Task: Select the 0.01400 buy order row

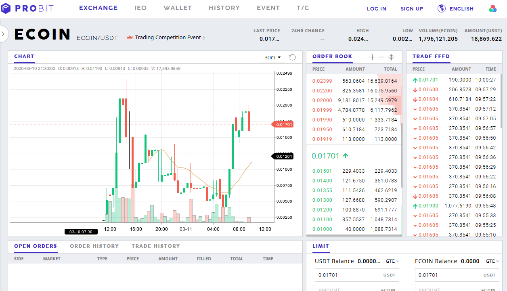Action: pyautogui.click(x=354, y=180)
